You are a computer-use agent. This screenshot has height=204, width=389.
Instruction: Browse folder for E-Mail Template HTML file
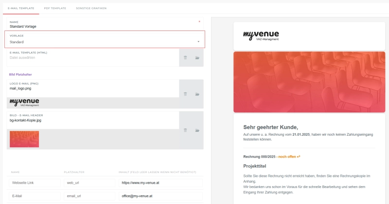(197, 58)
